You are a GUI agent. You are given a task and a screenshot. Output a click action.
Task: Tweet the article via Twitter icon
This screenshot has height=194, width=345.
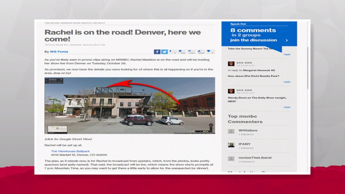(x=165, y=52)
